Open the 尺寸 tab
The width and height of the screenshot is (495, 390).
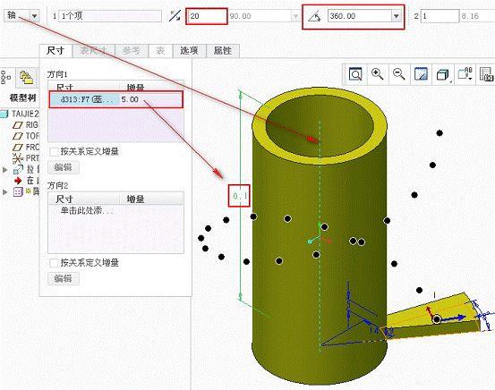click(55, 50)
